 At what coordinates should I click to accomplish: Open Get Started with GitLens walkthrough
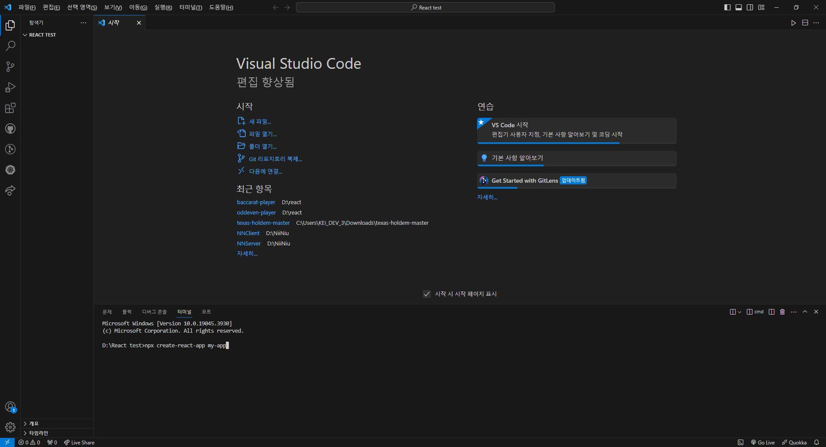[577, 181]
